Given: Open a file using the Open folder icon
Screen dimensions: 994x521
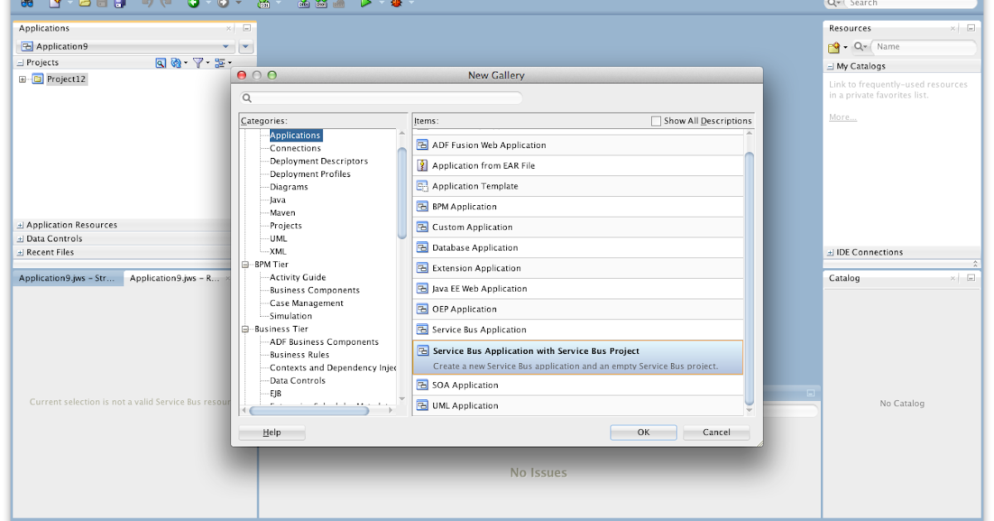Looking at the screenshot, I should tap(86, 4).
